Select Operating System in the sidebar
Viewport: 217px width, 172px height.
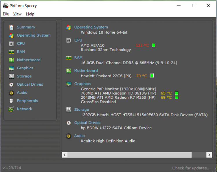34,35
